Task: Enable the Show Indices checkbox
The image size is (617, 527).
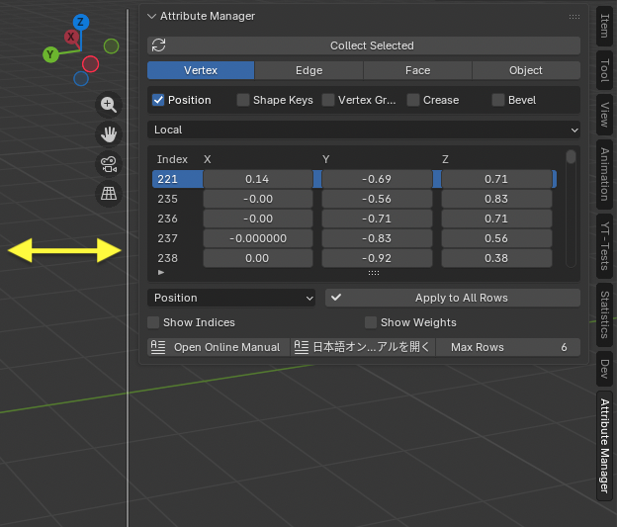Action: (153, 322)
